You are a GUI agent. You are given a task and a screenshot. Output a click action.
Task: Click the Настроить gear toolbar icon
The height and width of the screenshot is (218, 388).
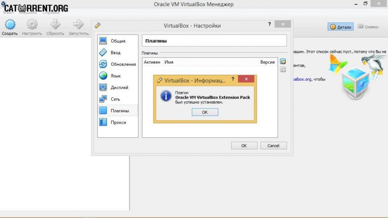(32, 25)
